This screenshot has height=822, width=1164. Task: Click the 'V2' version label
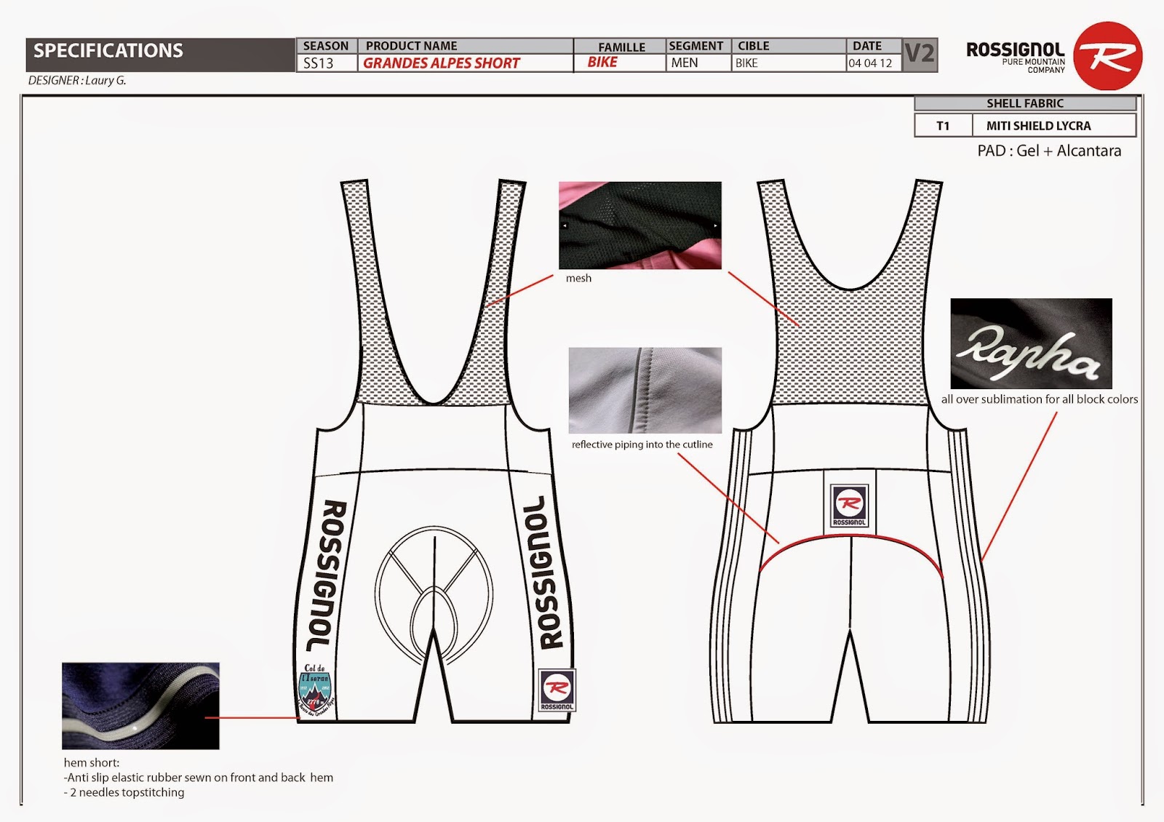point(920,54)
